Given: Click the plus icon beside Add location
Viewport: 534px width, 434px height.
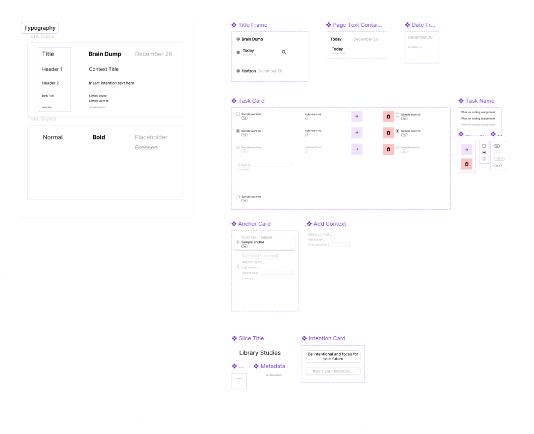Looking at the screenshot, I should point(238,267).
